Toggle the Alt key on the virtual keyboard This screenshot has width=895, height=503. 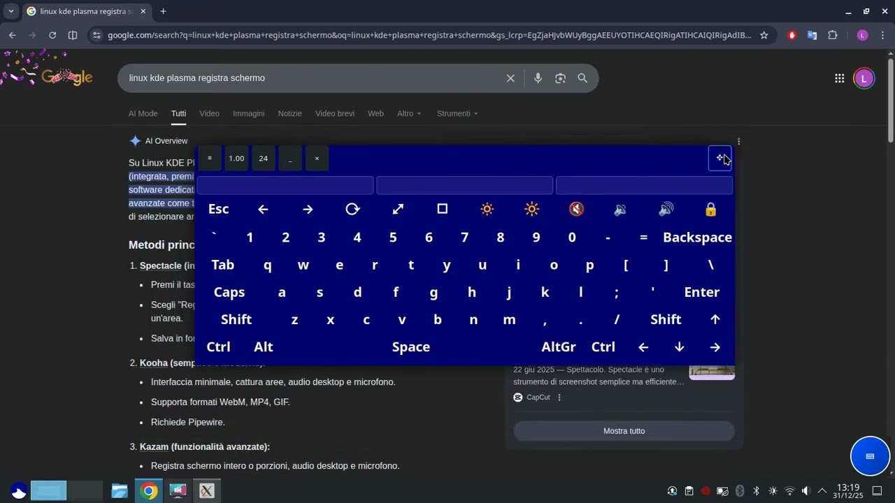click(264, 347)
